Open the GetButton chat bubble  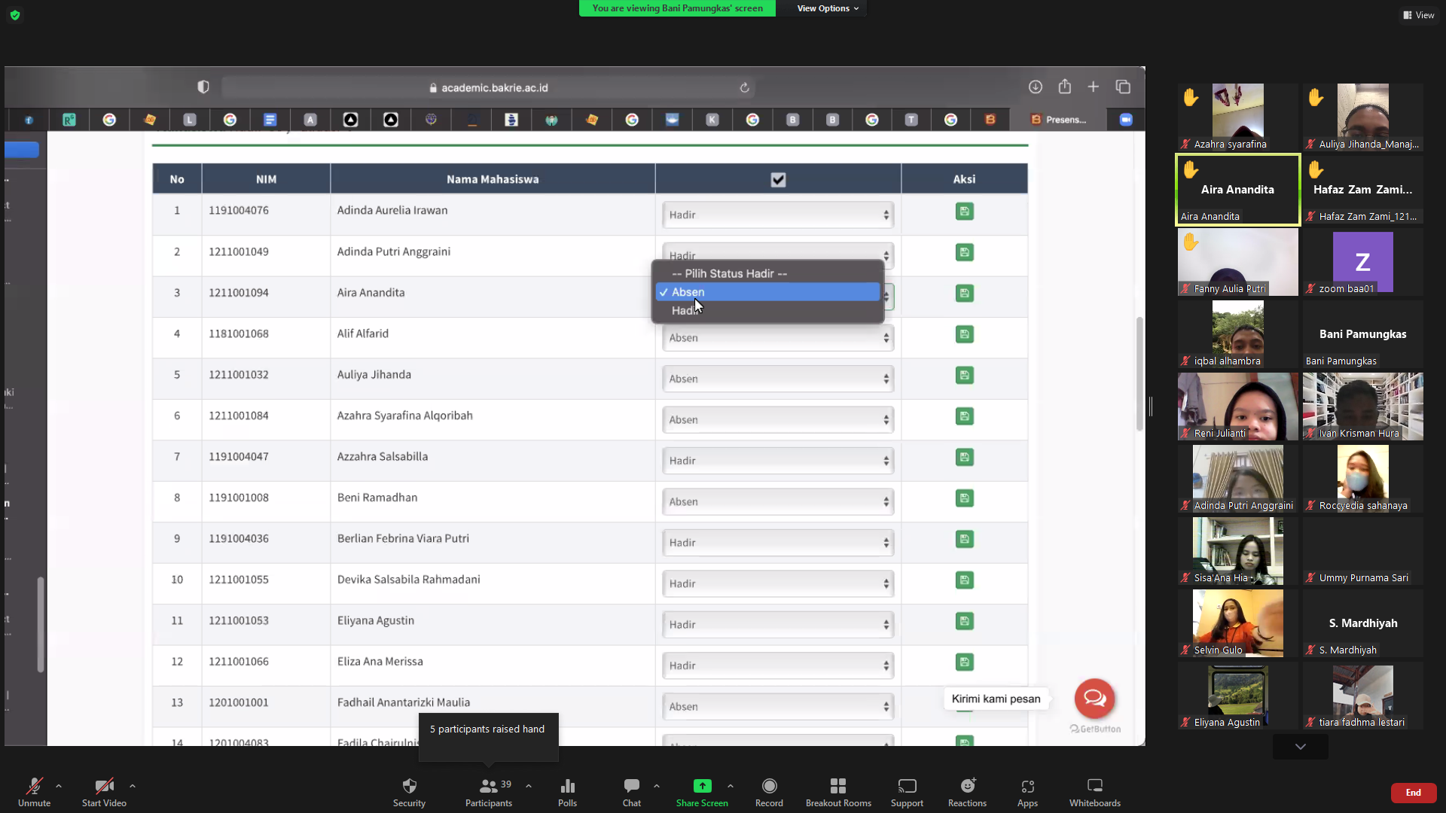[1094, 699]
